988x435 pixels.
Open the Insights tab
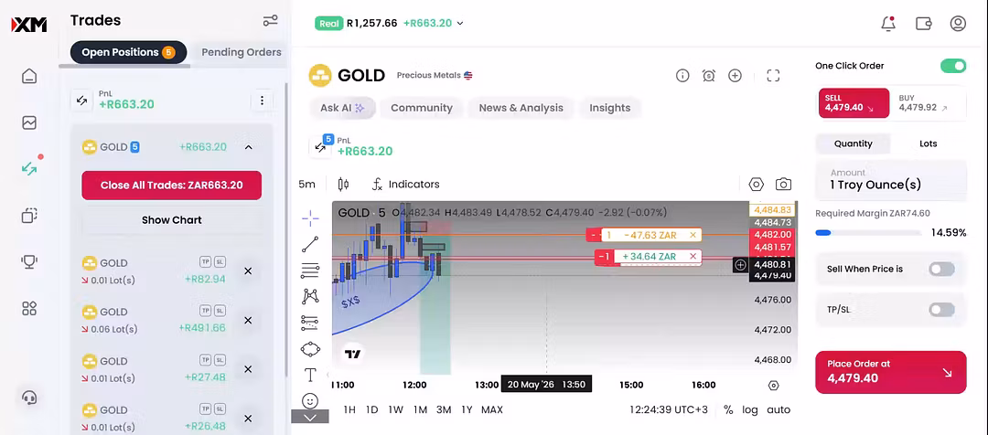coord(610,108)
